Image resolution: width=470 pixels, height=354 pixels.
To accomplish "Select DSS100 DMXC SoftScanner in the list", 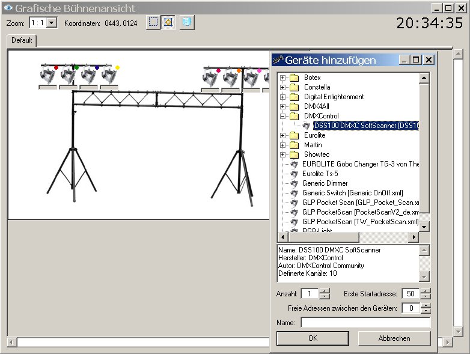I will click(x=365, y=126).
